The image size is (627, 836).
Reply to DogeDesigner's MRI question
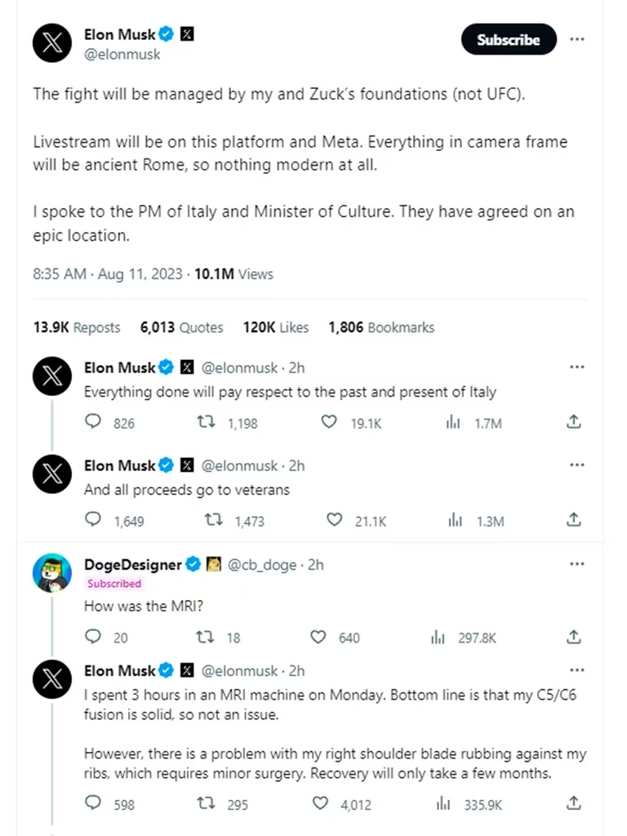tap(93, 637)
